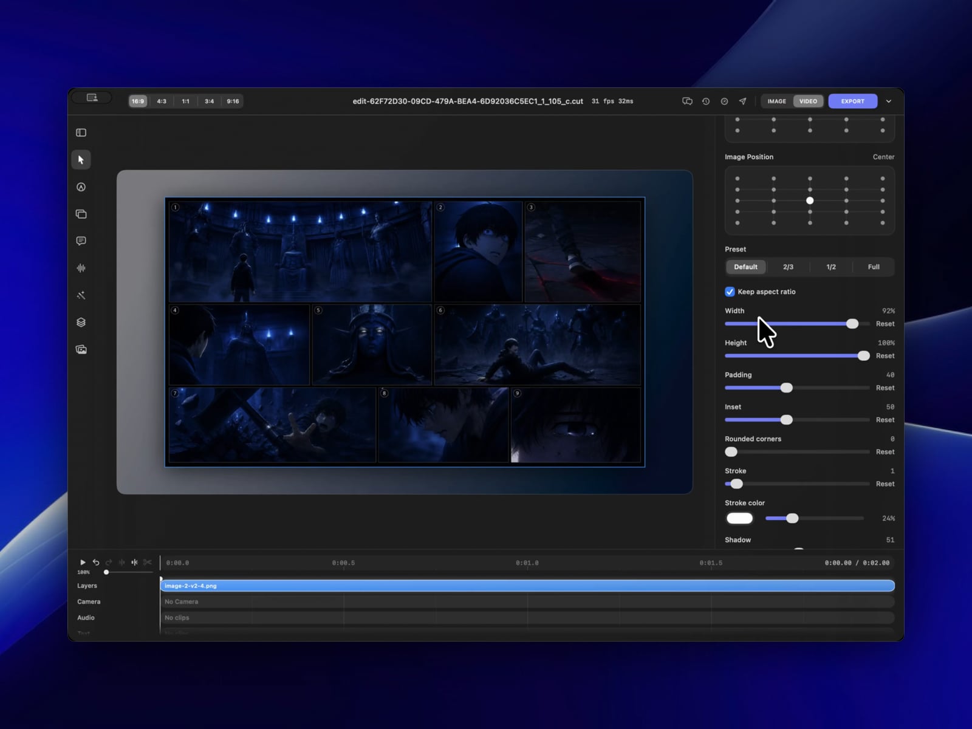
Task: Choose the Default preset
Action: coord(745,267)
